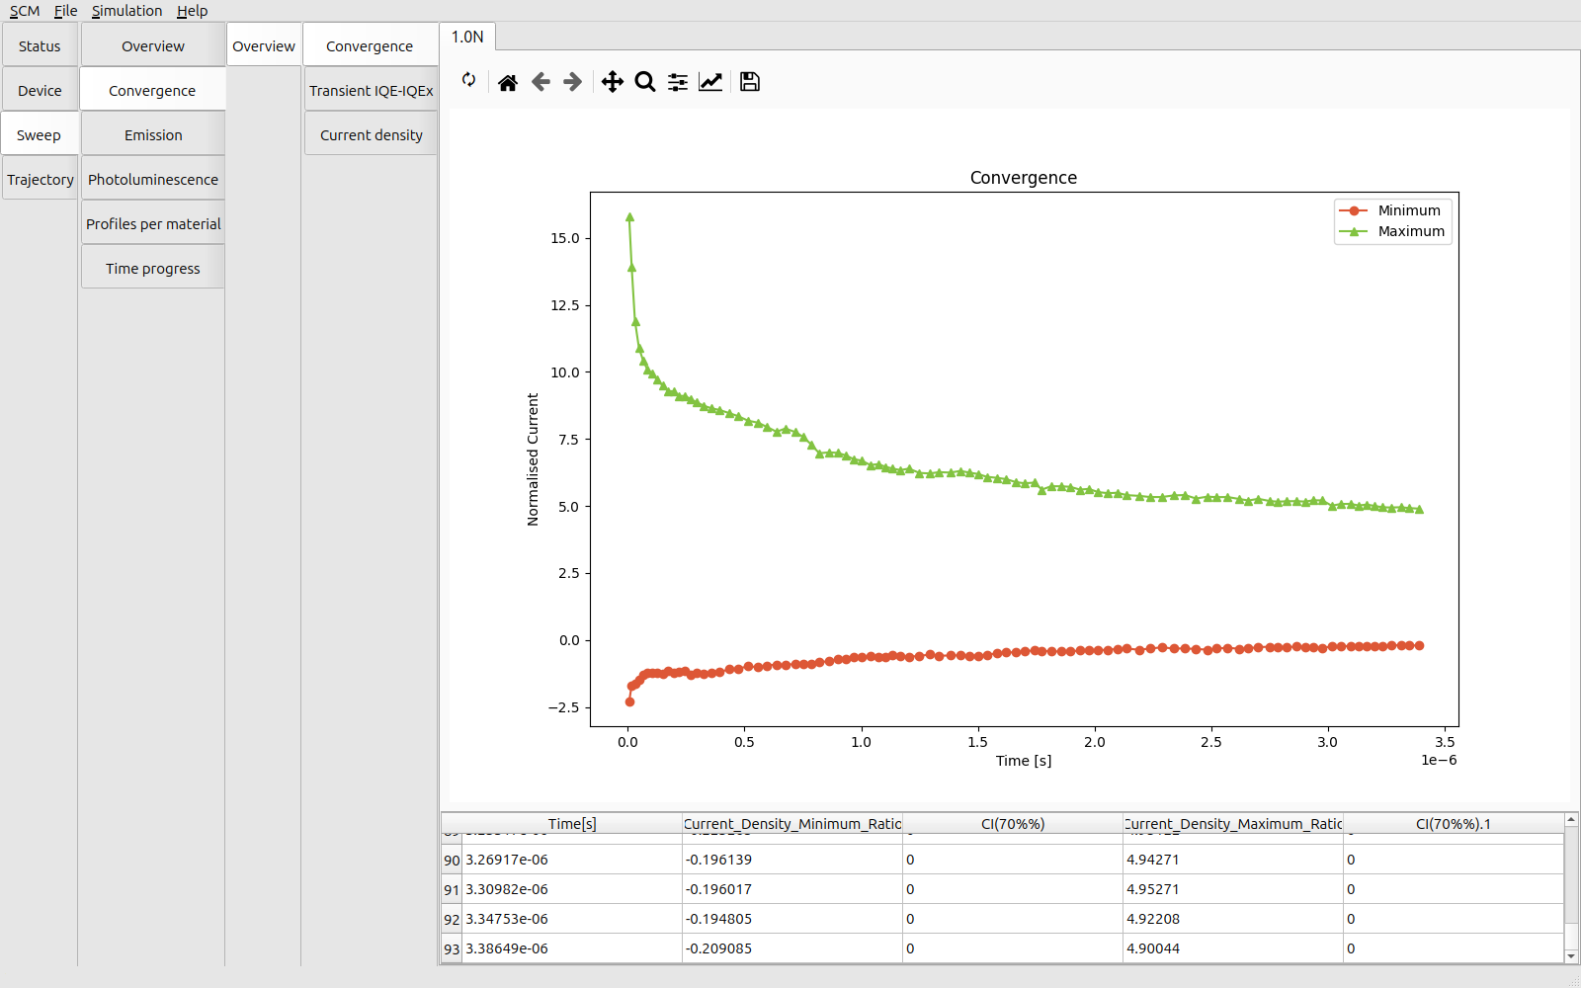
Task: Open the Simulation menu
Action: (126, 11)
